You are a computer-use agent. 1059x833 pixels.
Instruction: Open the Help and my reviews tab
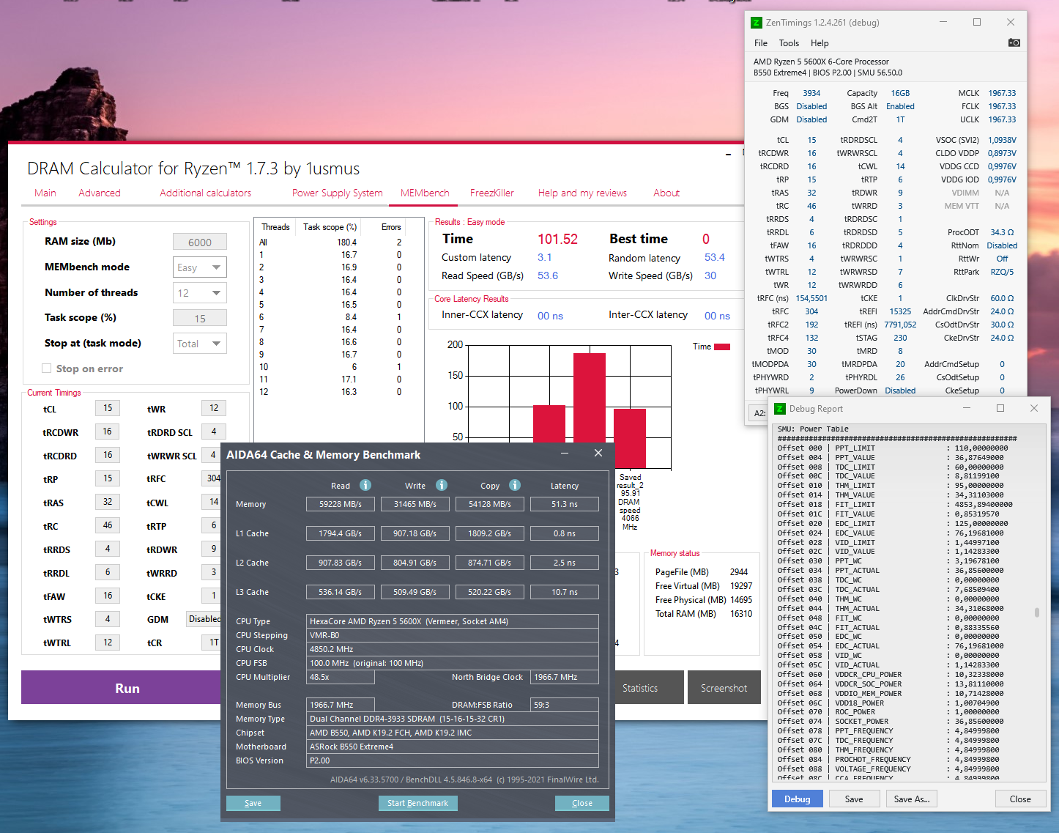[x=582, y=193]
